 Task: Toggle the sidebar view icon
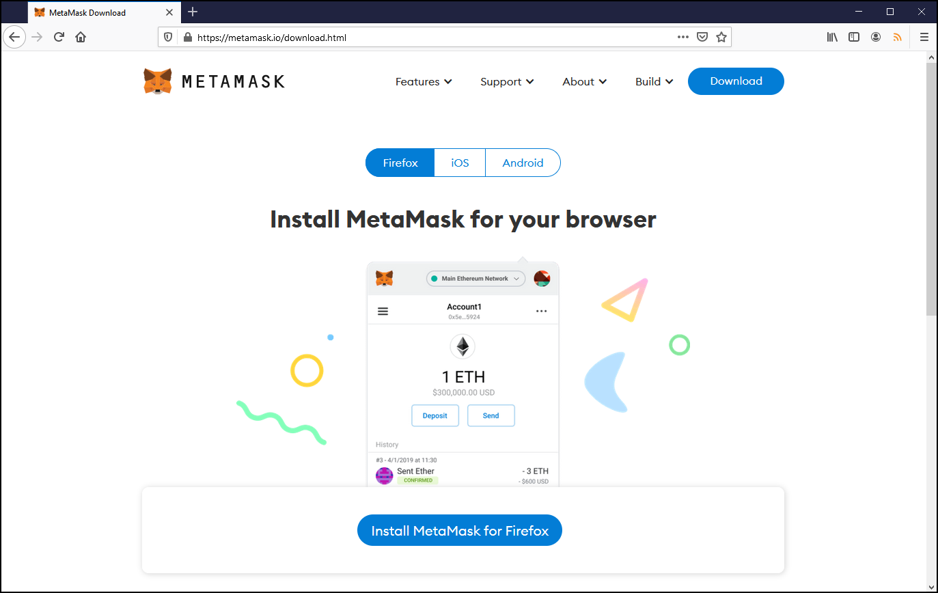pyautogui.click(x=854, y=38)
